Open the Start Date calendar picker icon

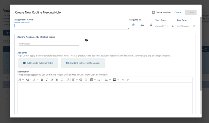tap(173, 26)
